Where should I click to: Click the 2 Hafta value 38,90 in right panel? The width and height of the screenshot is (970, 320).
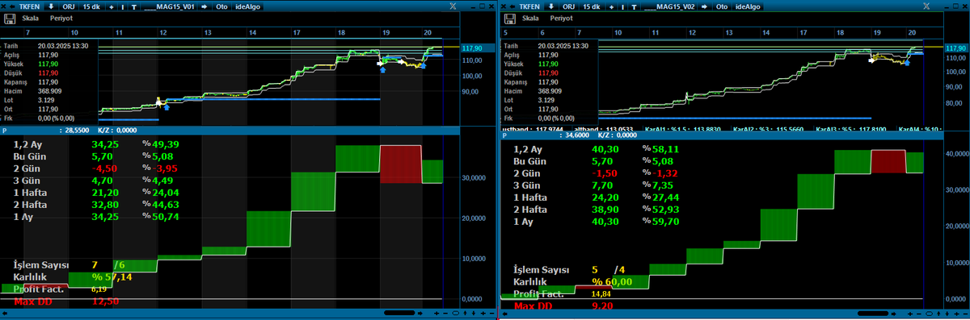[606, 209]
